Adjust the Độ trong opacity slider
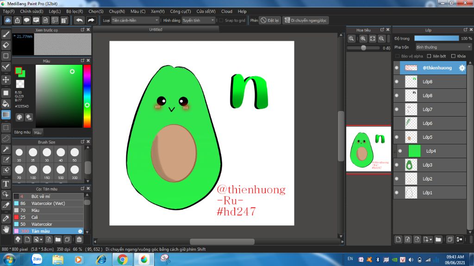The image size is (474, 266). (x=436, y=38)
